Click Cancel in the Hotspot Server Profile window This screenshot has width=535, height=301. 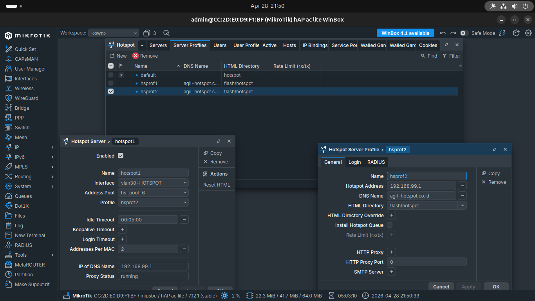point(441,286)
